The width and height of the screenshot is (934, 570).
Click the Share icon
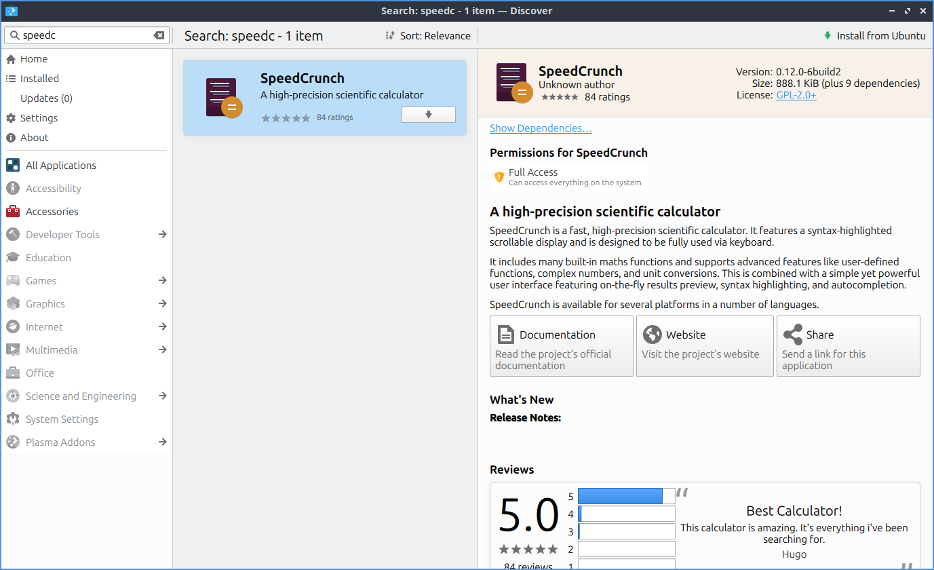pyautogui.click(x=792, y=335)
